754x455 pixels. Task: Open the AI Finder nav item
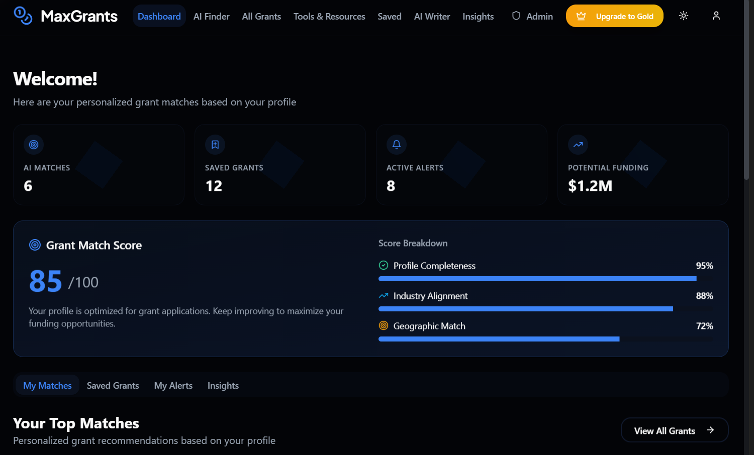pos(211,16)
